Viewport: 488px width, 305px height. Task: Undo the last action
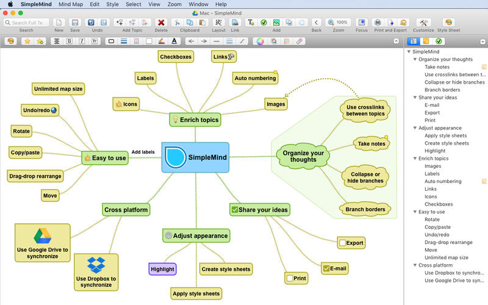pyautogui.click(x=91, y=23)
